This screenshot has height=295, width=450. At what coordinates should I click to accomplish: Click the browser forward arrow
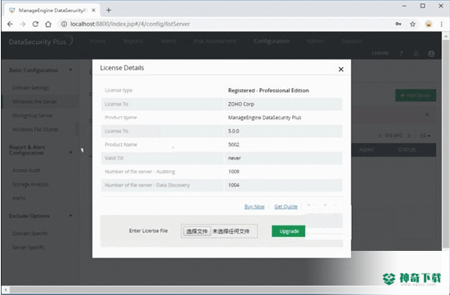click(23, 24)
